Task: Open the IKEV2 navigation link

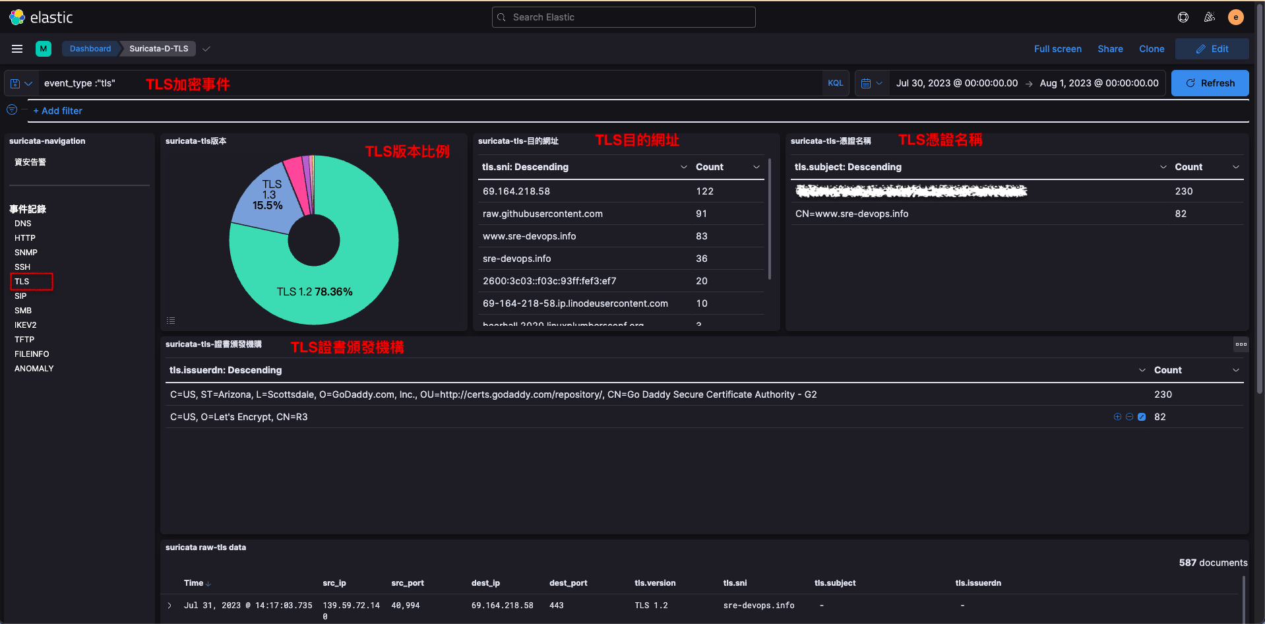Action: (26, 325)
